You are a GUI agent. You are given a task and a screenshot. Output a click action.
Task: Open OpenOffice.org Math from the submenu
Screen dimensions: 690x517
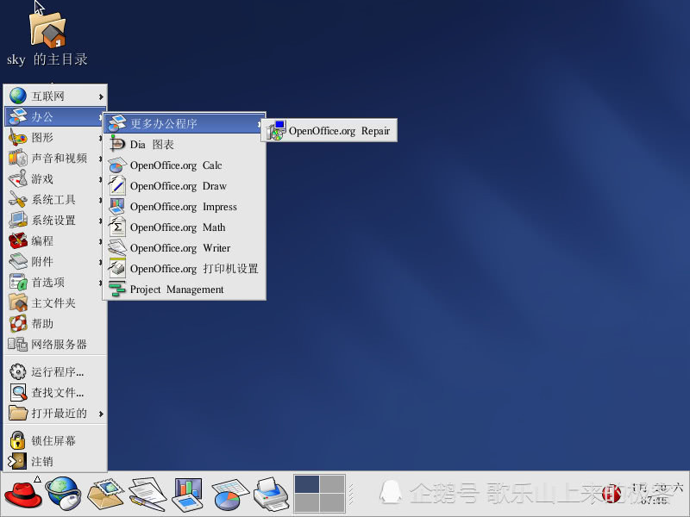pyautogui.click(x=185, y=227)
